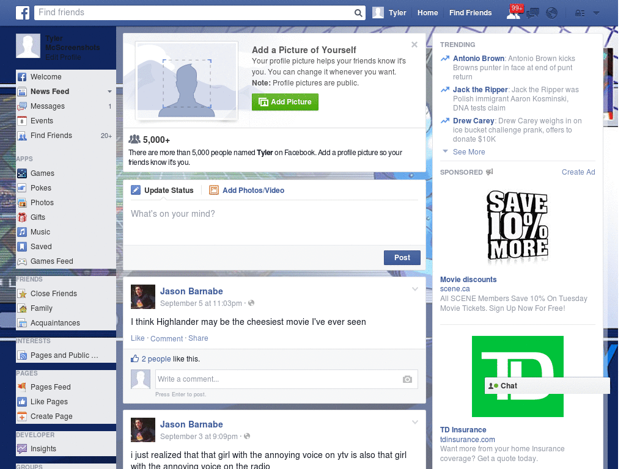
Task: Click the Create Ad link
Action: coord(578,172)
